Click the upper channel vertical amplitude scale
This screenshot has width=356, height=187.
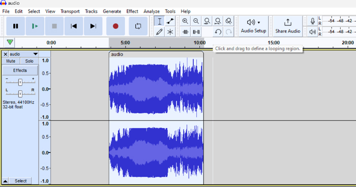pos(45,89)
